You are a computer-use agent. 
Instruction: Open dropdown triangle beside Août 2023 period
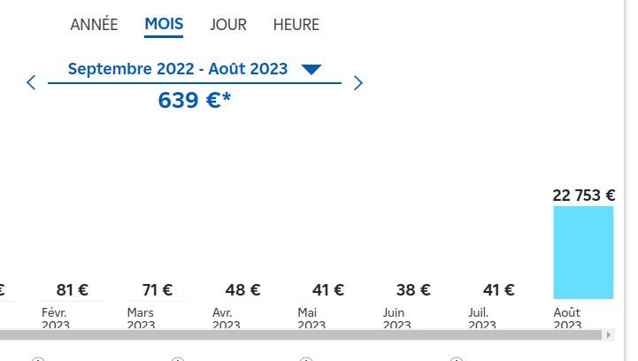311,69
